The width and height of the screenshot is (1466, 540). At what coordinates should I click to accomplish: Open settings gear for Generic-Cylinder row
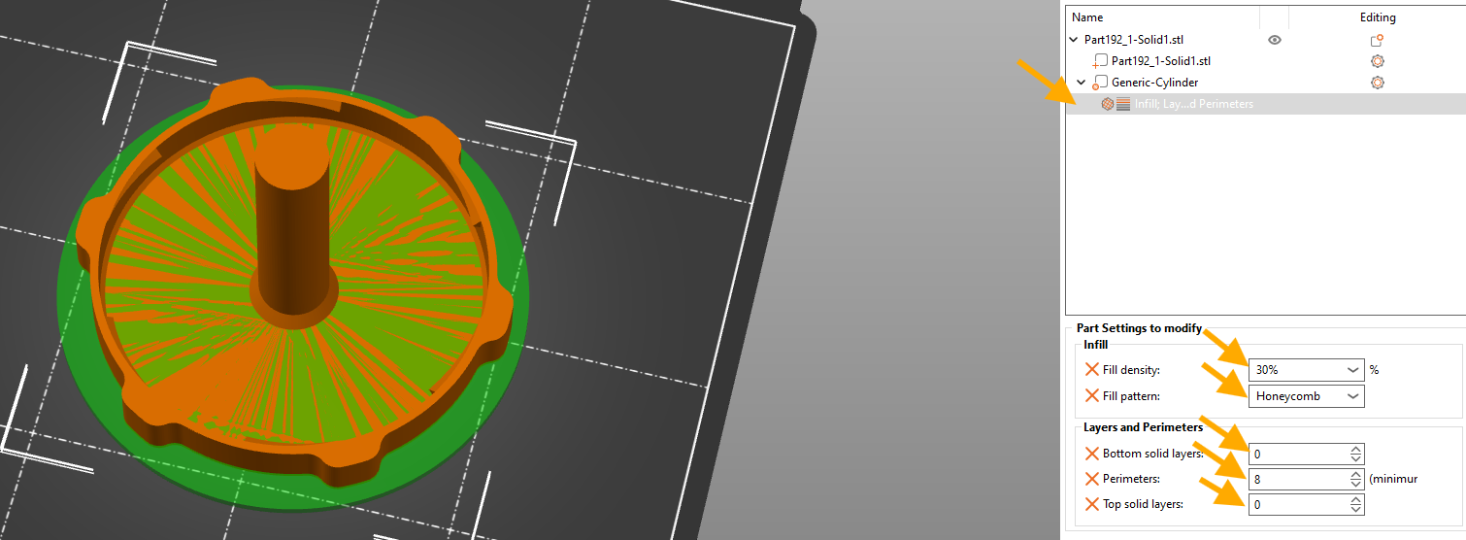pyautogui.click(x=1377, y=83)
